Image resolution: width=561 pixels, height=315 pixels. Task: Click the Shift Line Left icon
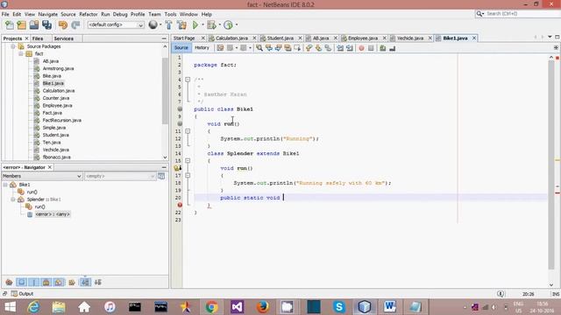coord(340,48)
